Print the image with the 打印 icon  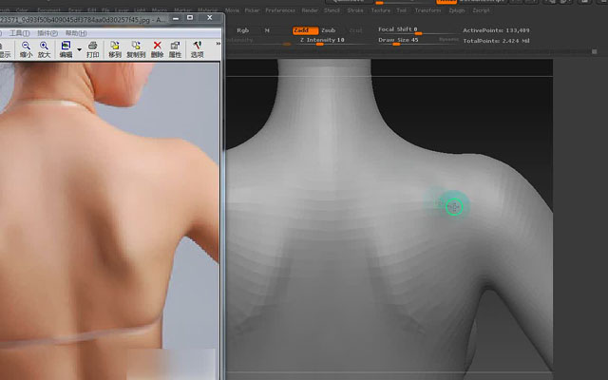92,49
